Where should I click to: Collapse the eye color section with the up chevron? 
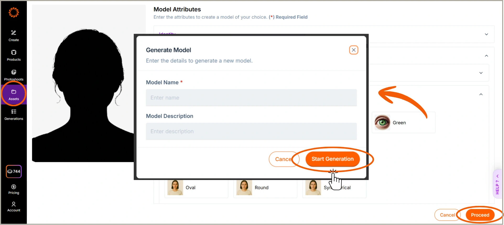481,94
